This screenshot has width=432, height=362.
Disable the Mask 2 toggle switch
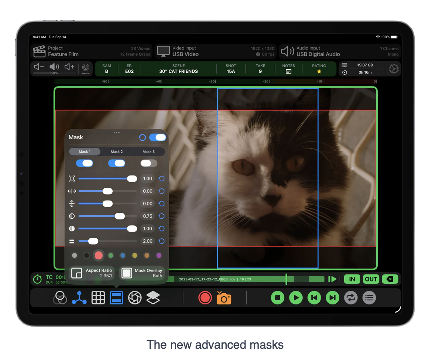(117, 163)
